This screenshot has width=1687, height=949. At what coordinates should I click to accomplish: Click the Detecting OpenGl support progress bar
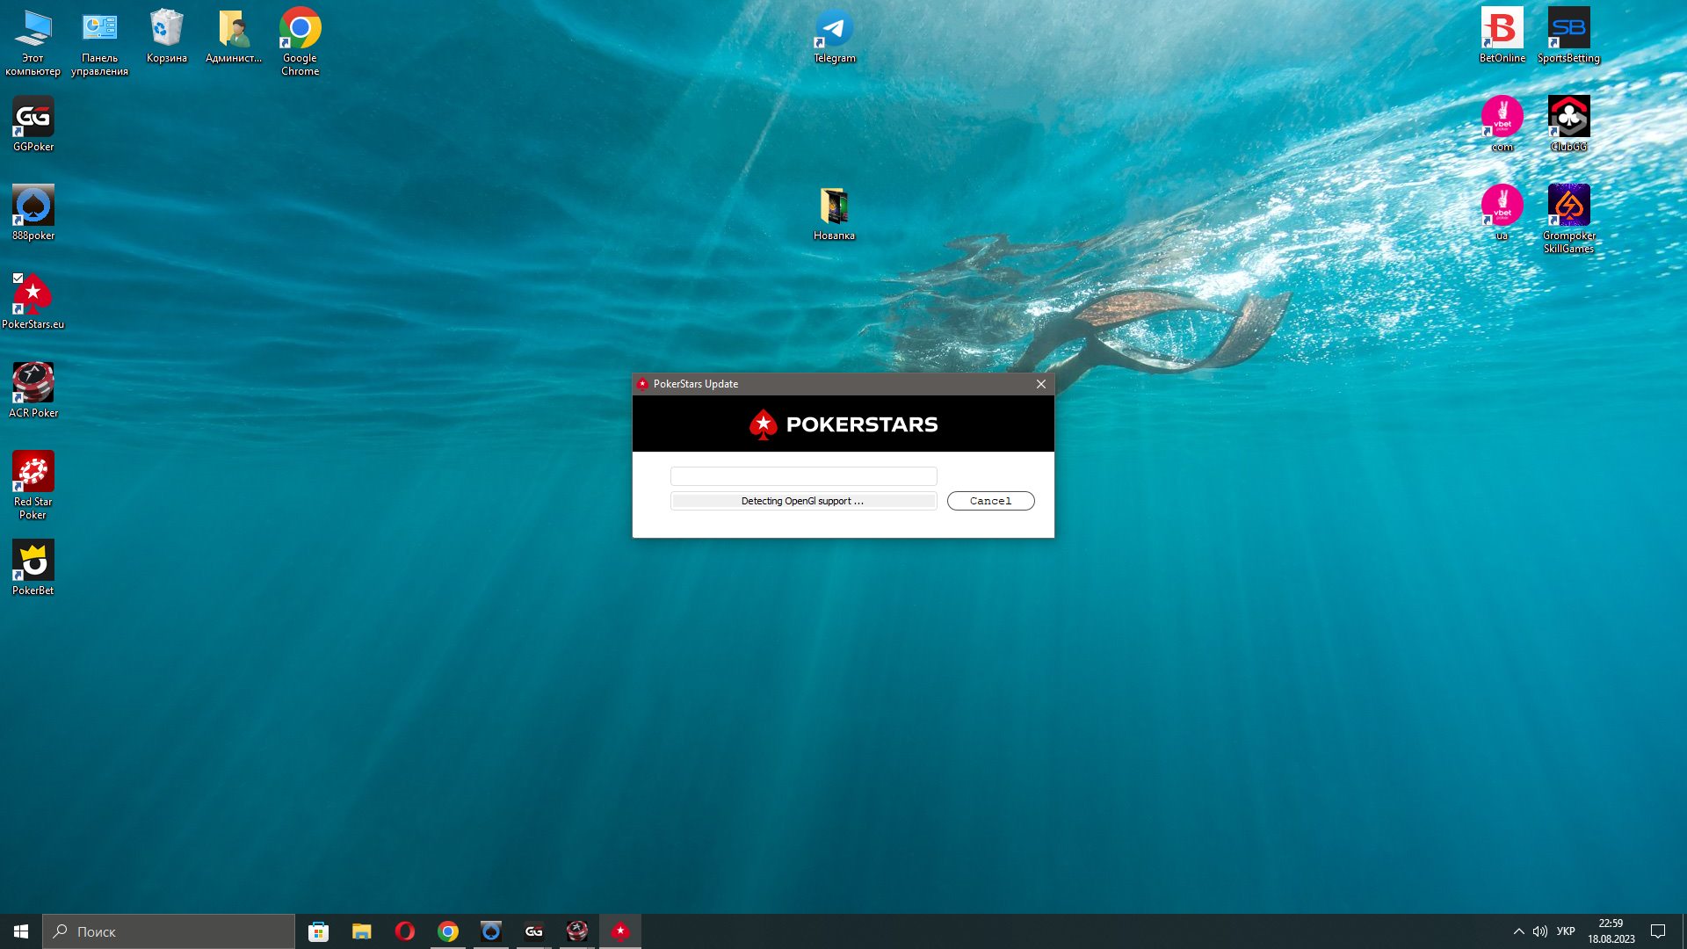coord(803,501)
